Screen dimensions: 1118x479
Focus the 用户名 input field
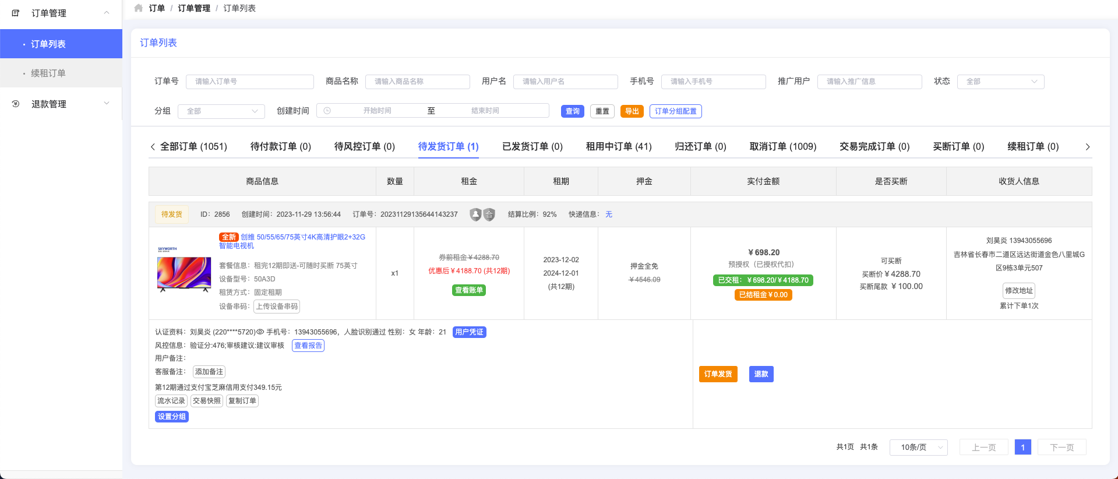click(x=566, y=82)
